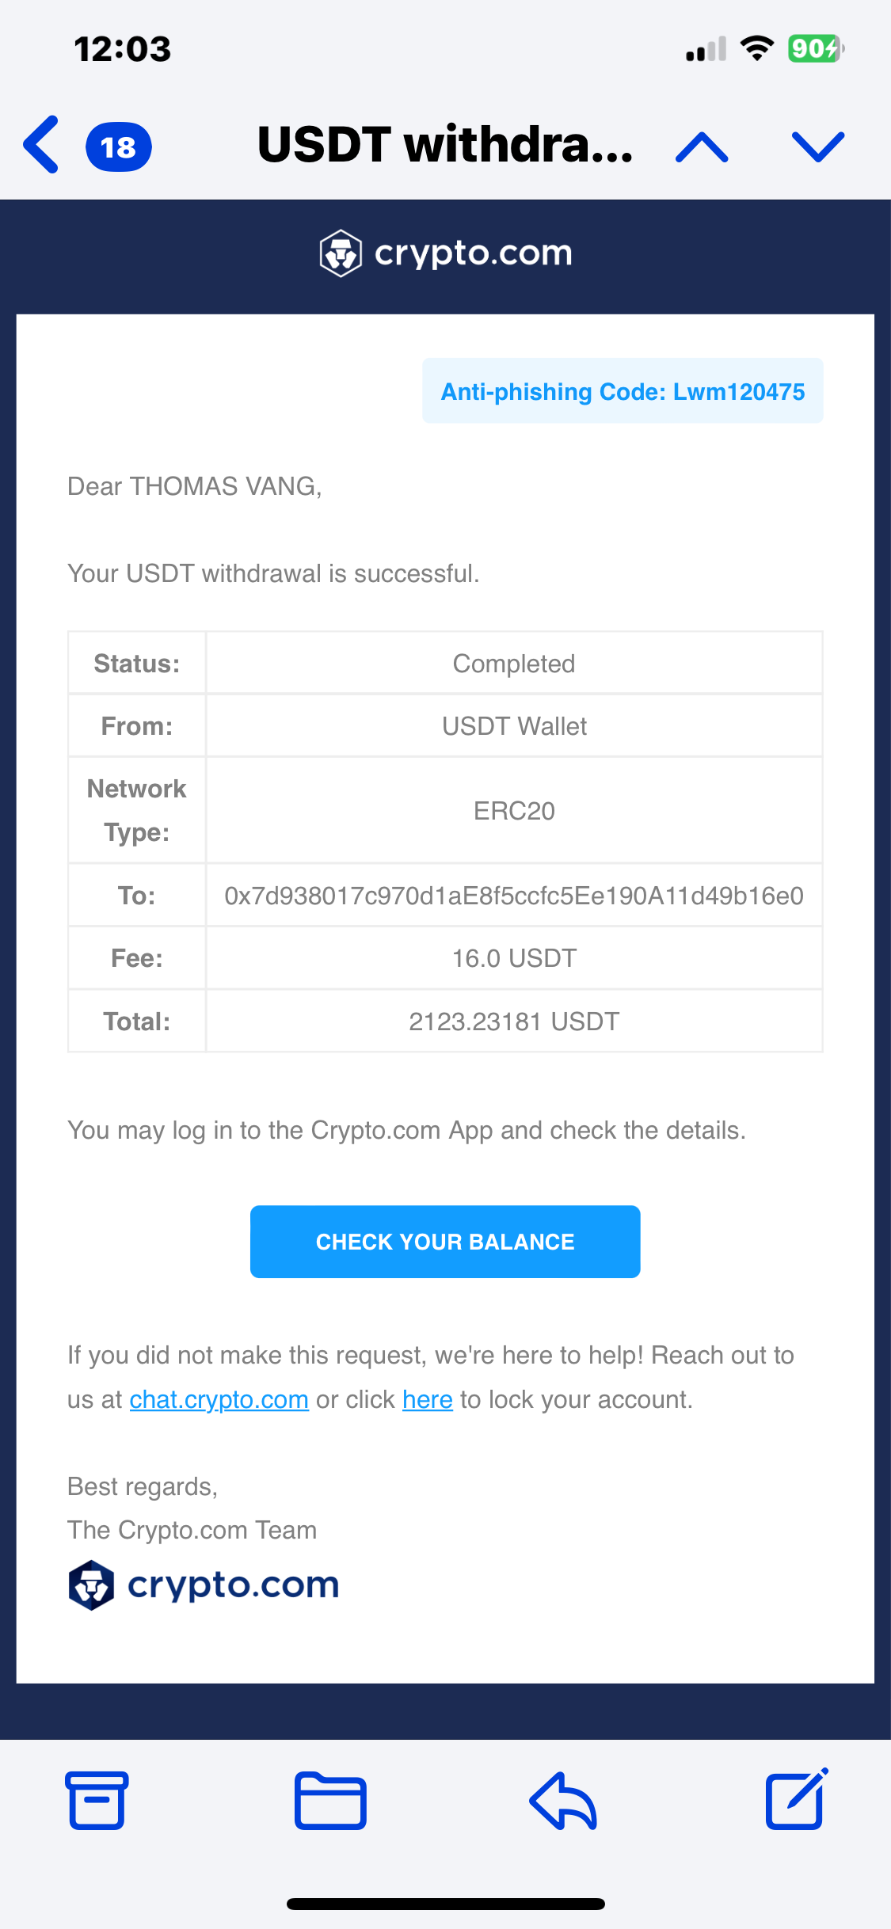The width and height of the screenshot is (891, 1929).
Task: Click 'here' link to lock your account
Action: (427, 1400)
